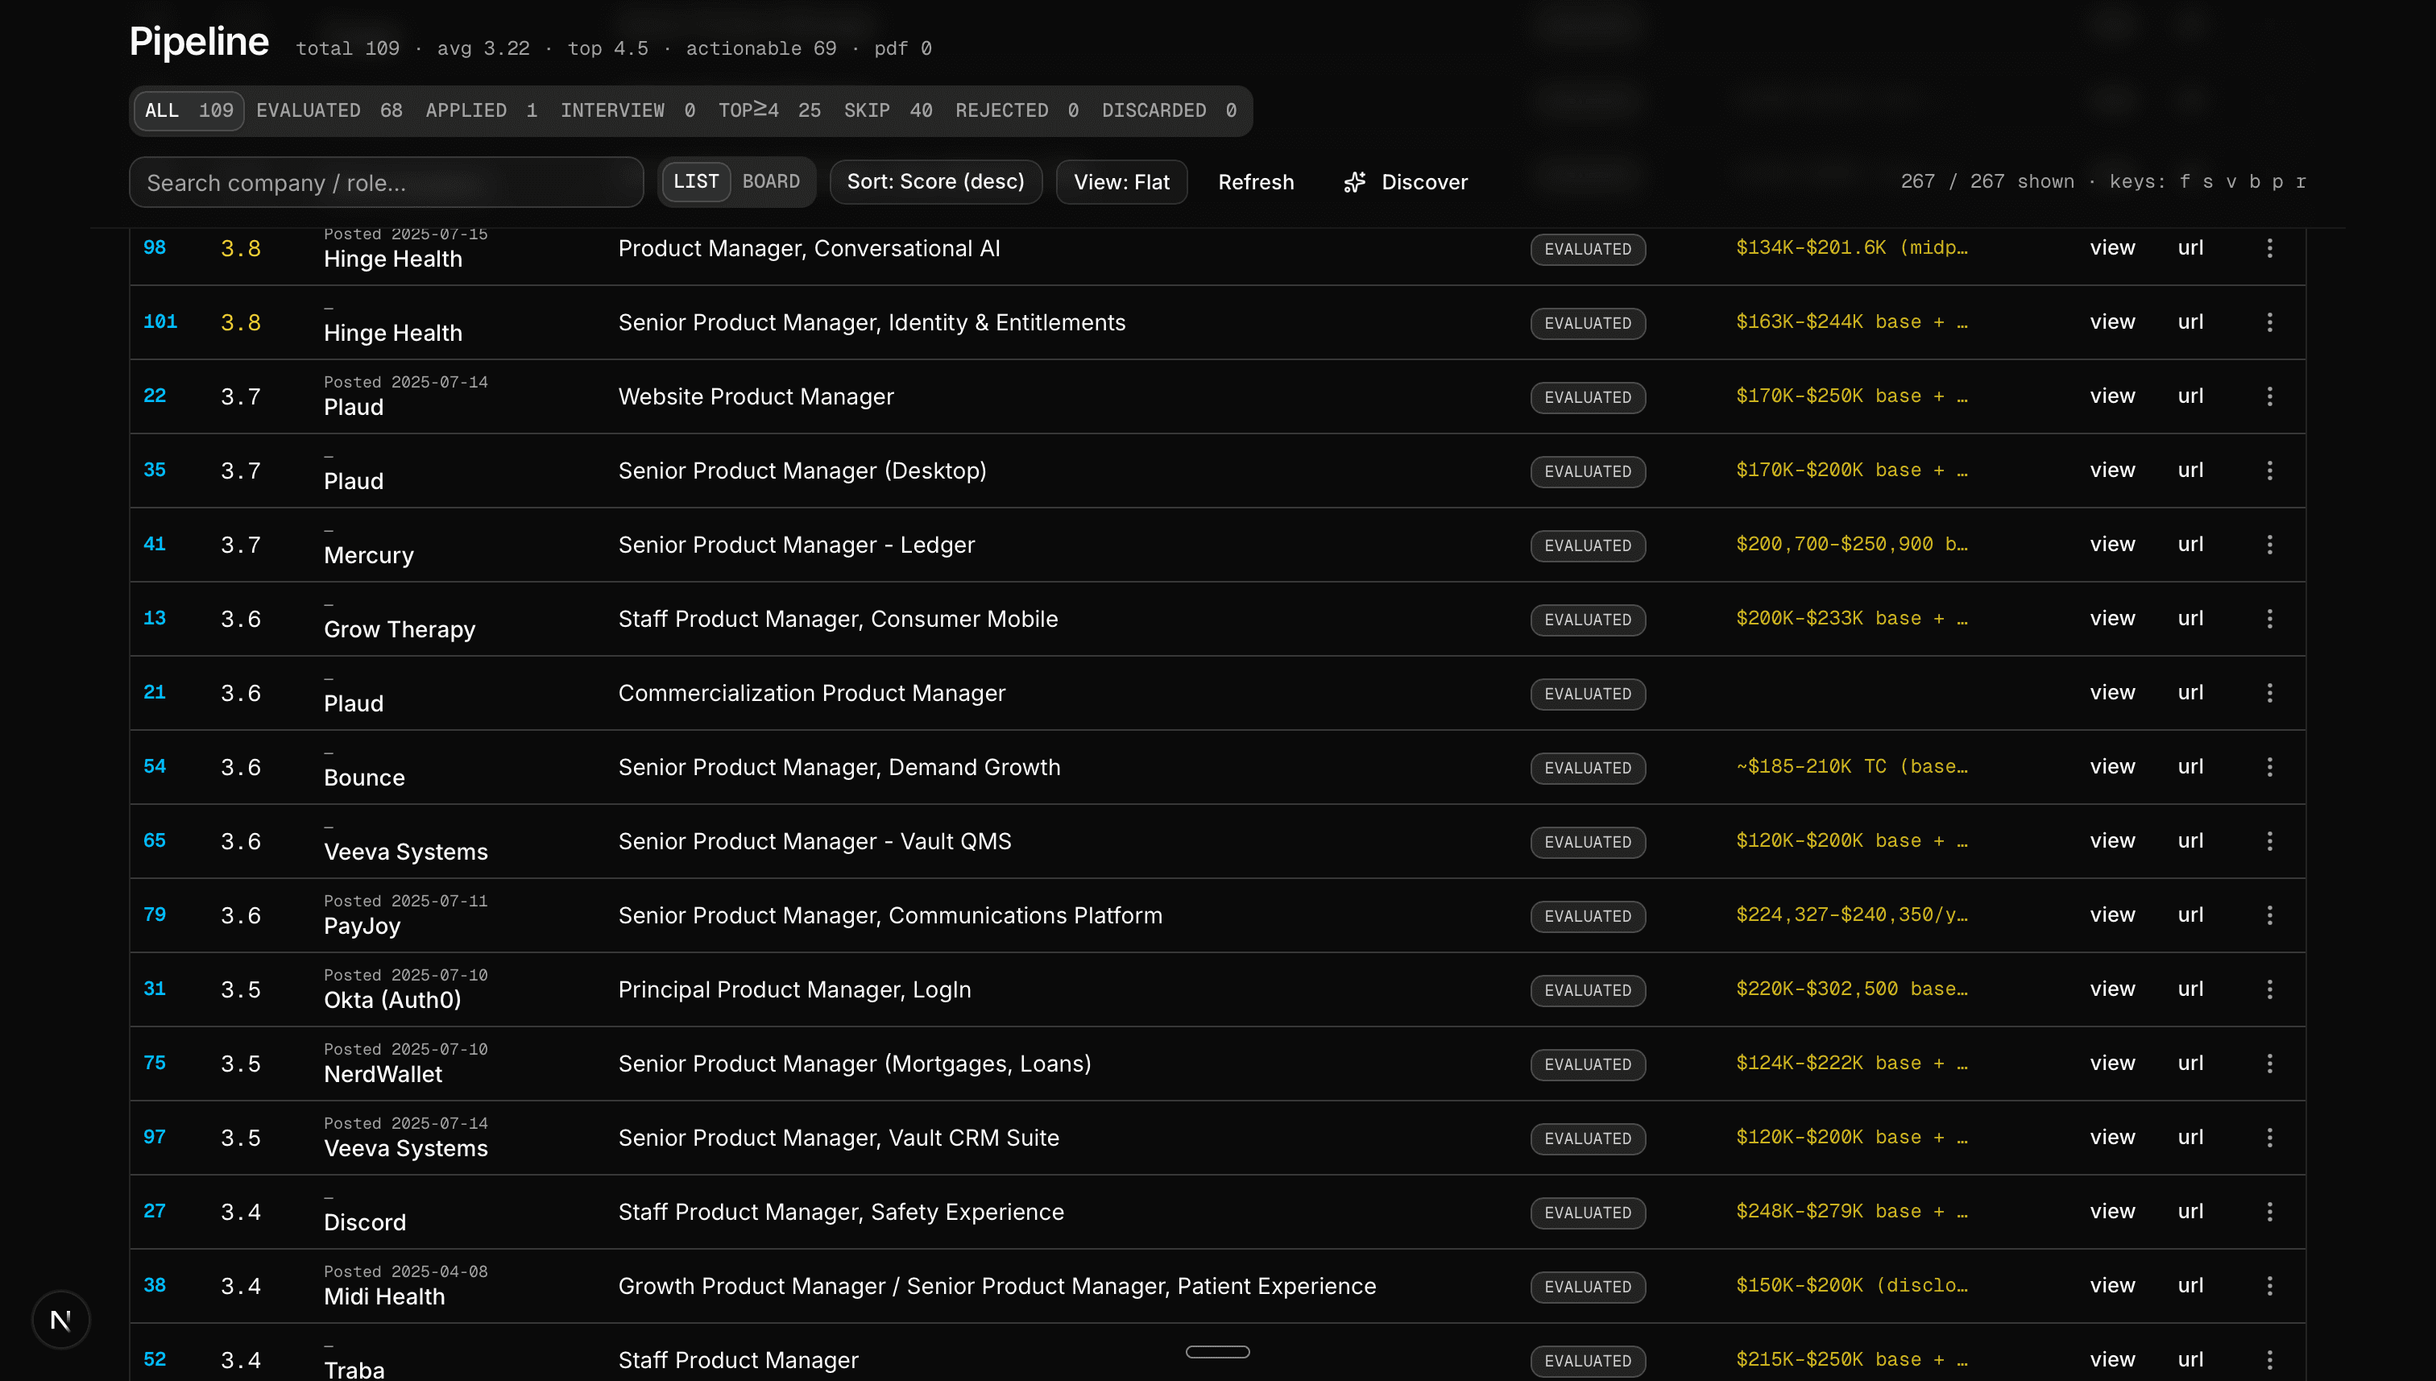The image size is (2436, 1381).
Task: Filter by REJECTED 0 tab
Action: click(x=1017, y=110)
